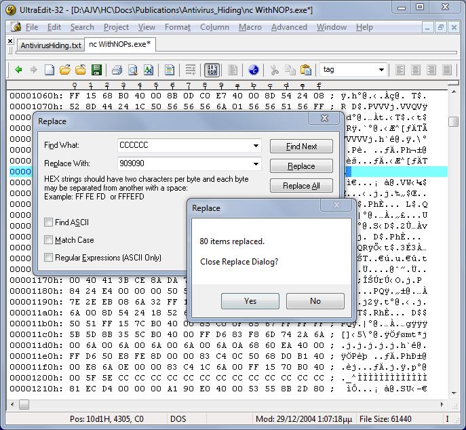Click the DOS status bar indicator

coord(178,419)
